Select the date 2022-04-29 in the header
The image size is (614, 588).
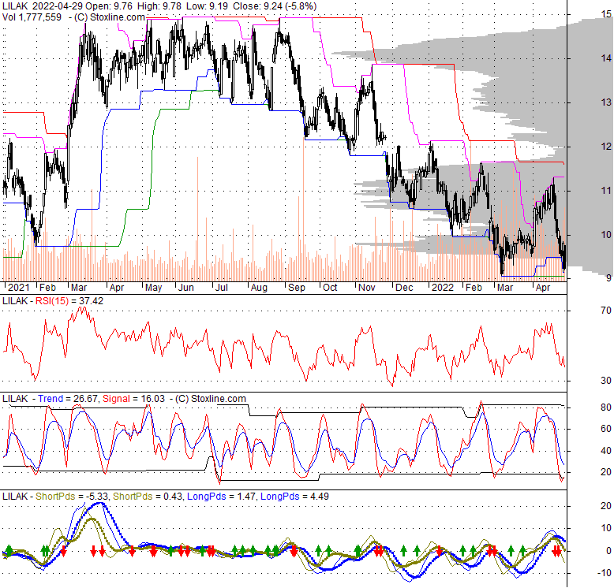click(58, 6)
